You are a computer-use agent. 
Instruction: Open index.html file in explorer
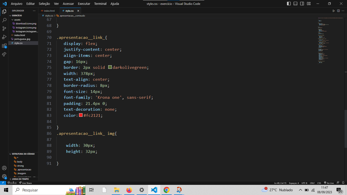click(20, 35)
